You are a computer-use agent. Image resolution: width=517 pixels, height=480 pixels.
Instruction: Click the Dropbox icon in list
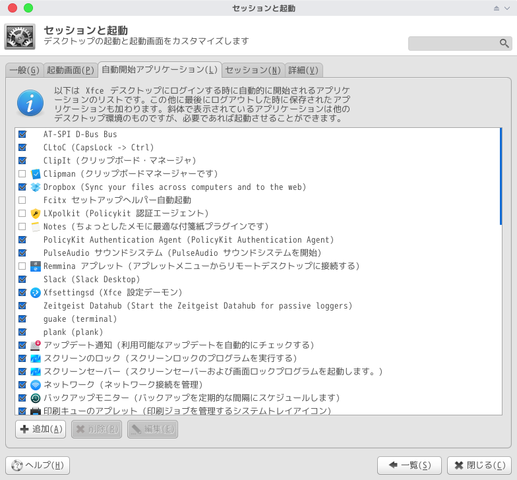coord(36,187)
